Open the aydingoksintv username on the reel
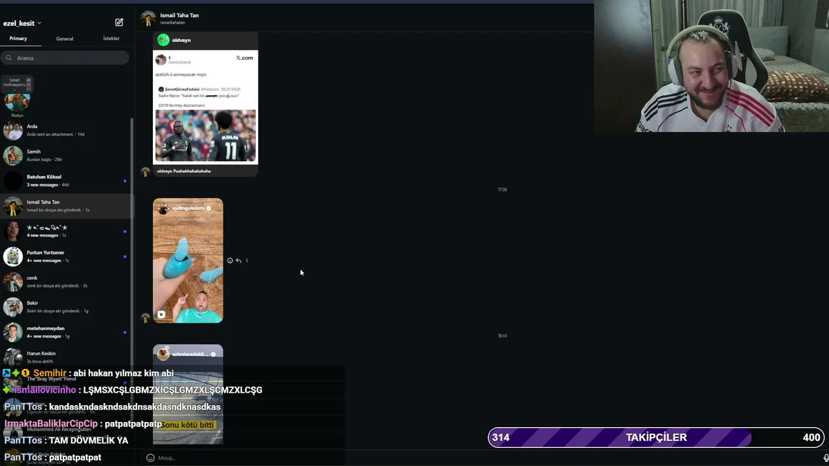This screenshot has width=829, height=466. (x=188, y=208)
